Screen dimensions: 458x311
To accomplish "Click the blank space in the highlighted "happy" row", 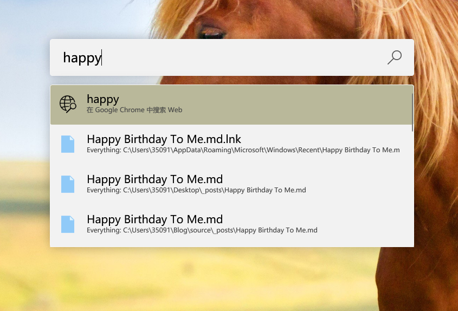I will coord(298,105).
